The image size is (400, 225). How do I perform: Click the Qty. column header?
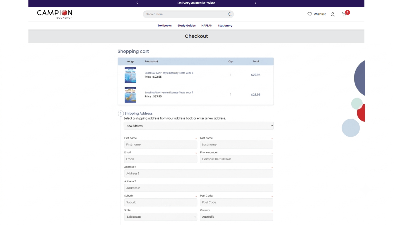pos(231,61)
